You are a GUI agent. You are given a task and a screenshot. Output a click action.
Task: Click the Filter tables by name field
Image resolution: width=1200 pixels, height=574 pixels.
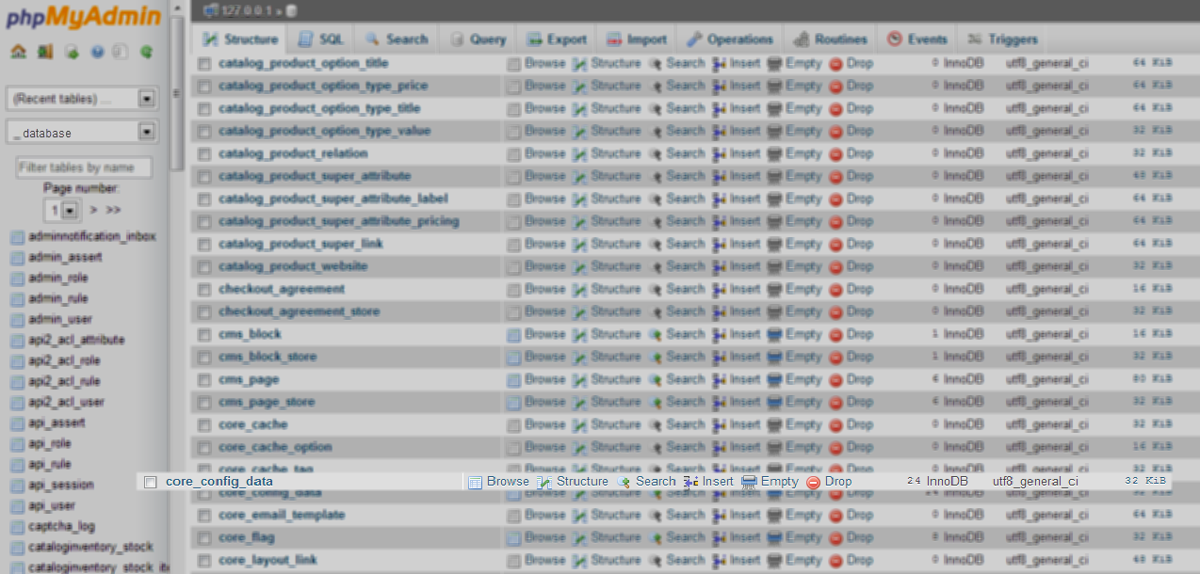(x=84, y=167)
